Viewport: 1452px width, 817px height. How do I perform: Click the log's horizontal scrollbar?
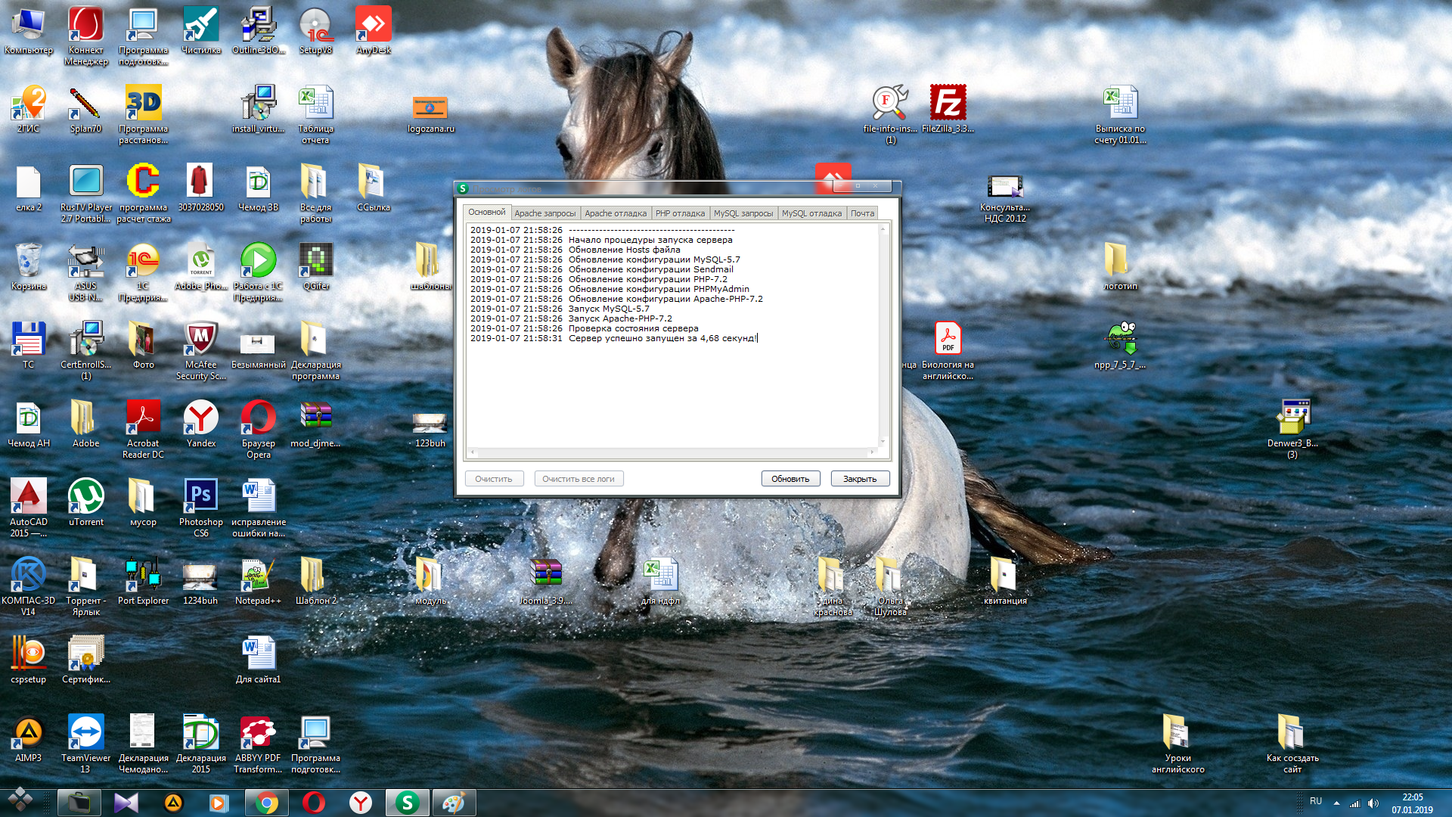click(x=672, y=452)
